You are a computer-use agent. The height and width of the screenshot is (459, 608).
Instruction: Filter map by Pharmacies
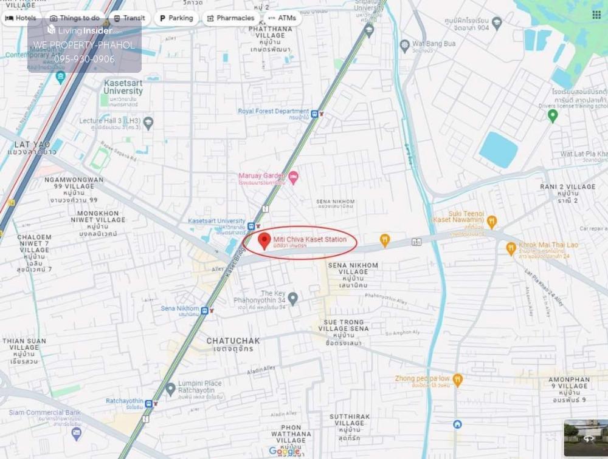point(230,18)
